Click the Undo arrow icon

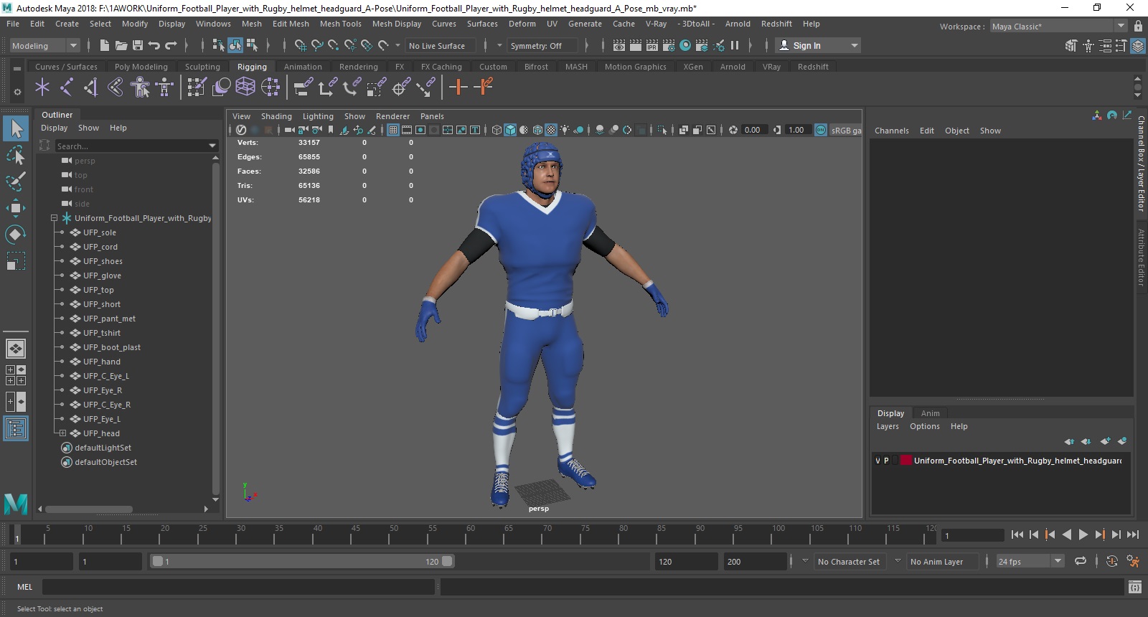point(154,46)
